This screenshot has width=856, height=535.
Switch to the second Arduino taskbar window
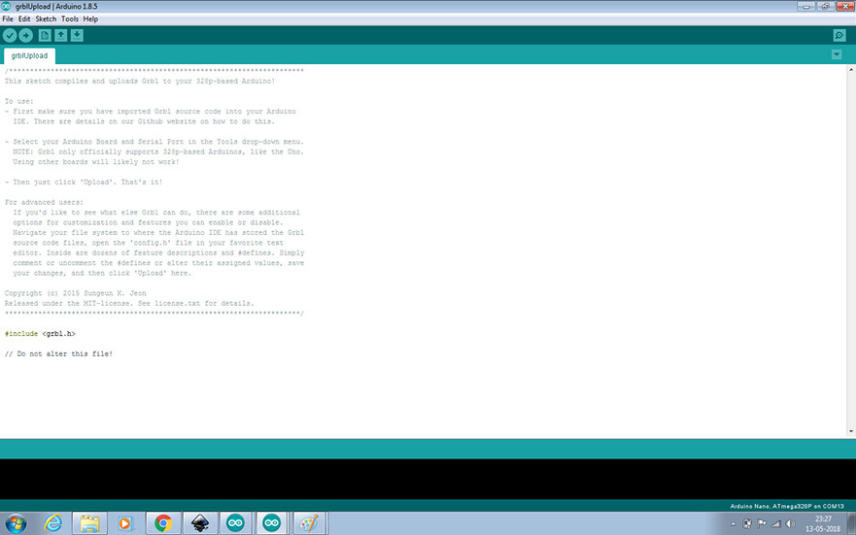[x=271, y=523]
